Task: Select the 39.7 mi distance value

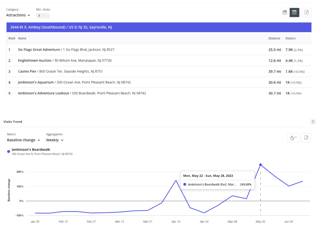Action: 275,72
